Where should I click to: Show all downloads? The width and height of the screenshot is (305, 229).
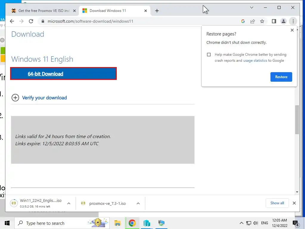pyautogui.click(x=277, y=203)
